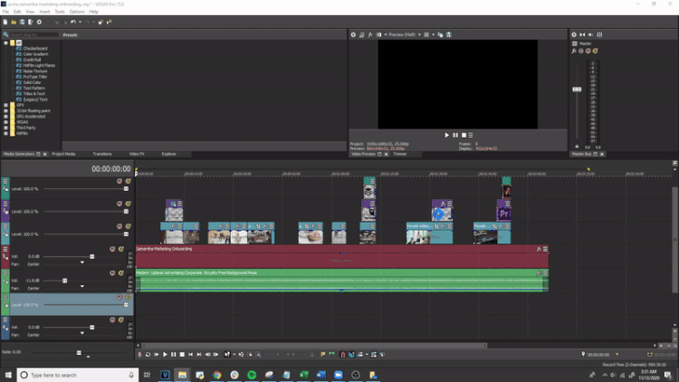Click Play in timeline transport bar

click(165, 355)
